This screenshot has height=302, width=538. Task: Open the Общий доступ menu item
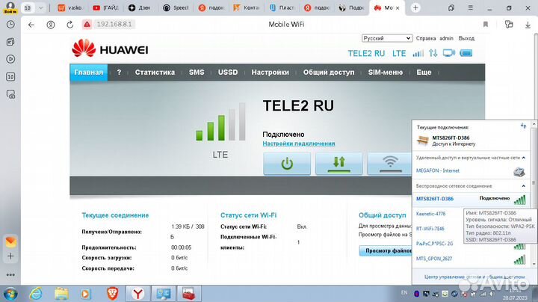[329, 73]
